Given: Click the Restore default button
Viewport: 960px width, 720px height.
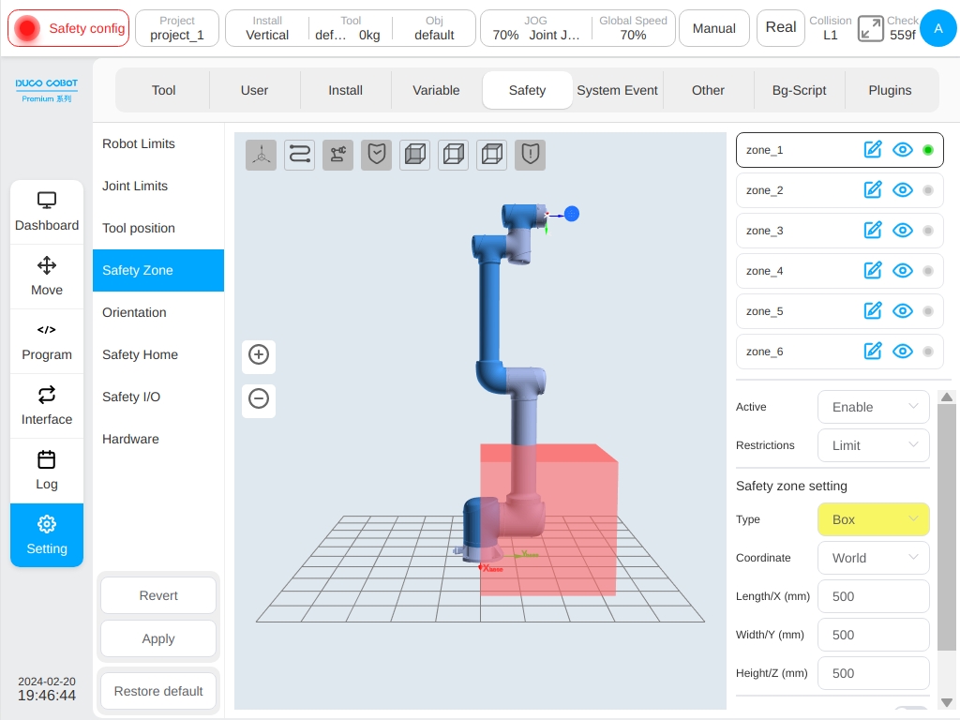Looking at the screenshot, I should point(158,691).
